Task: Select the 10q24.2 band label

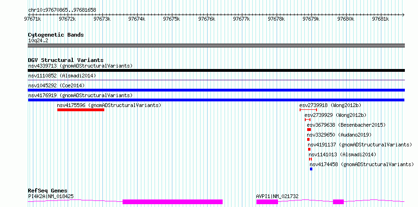Action: pyautogui.click(x=38, y=41)
